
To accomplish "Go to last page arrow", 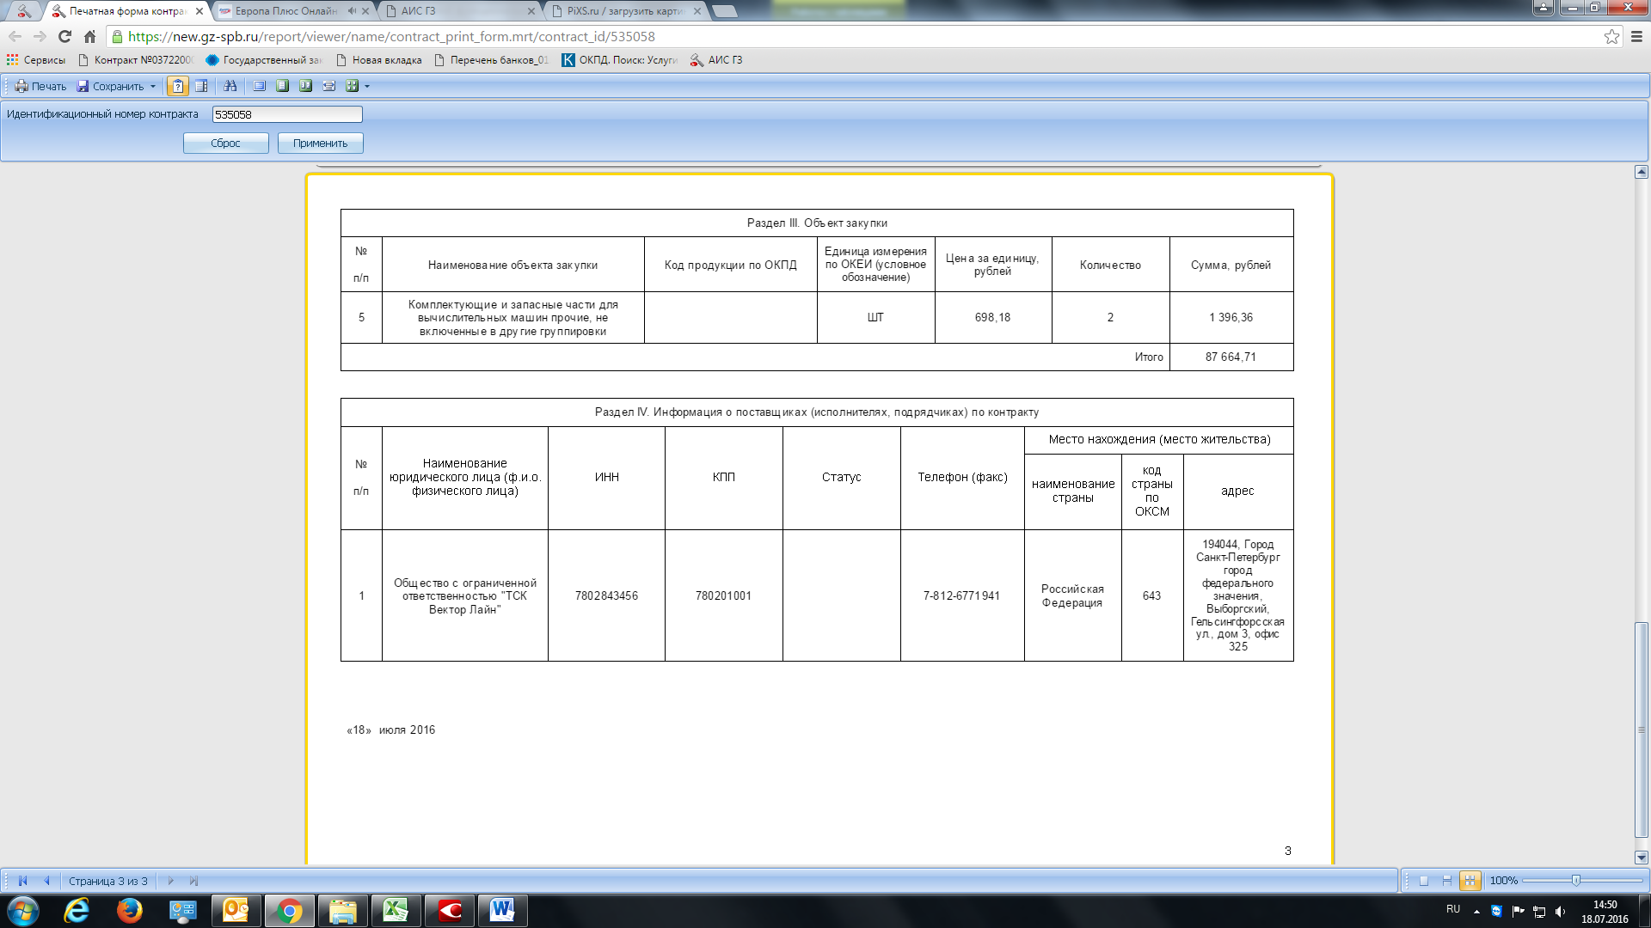I will (x=194, y=881).
